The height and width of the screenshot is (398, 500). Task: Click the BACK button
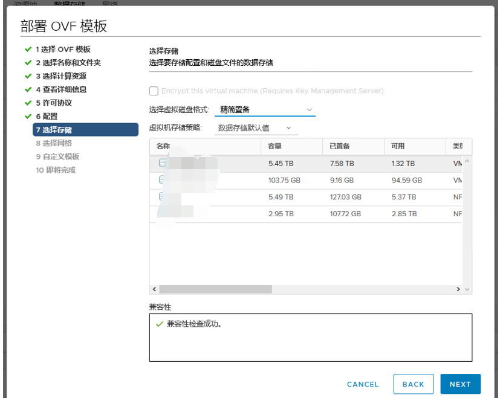[414, 384]
